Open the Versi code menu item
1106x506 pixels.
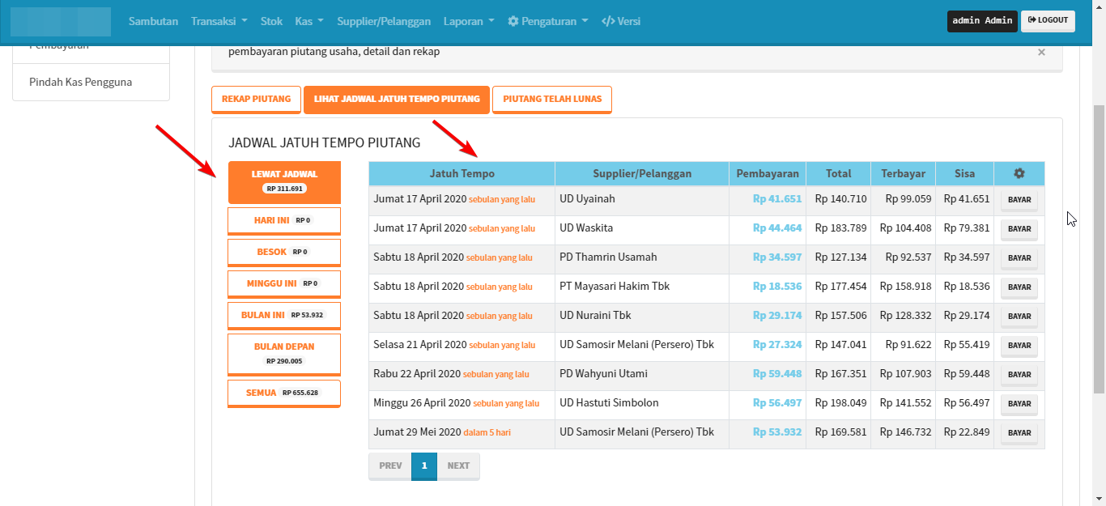(x=621, y=21)
